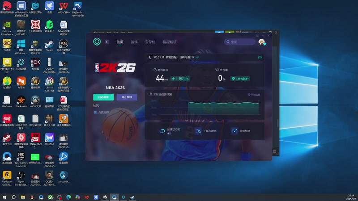Viewport: 358px width, 201px height.
Task: Open Epic Games Launcher desktop icon
Action: (21, 159)
